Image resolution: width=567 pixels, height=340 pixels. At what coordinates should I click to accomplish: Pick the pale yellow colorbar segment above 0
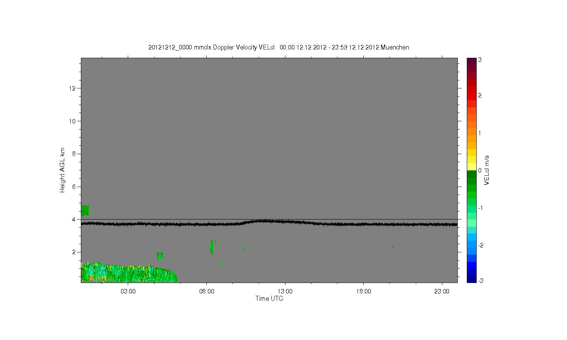[471, 167]
